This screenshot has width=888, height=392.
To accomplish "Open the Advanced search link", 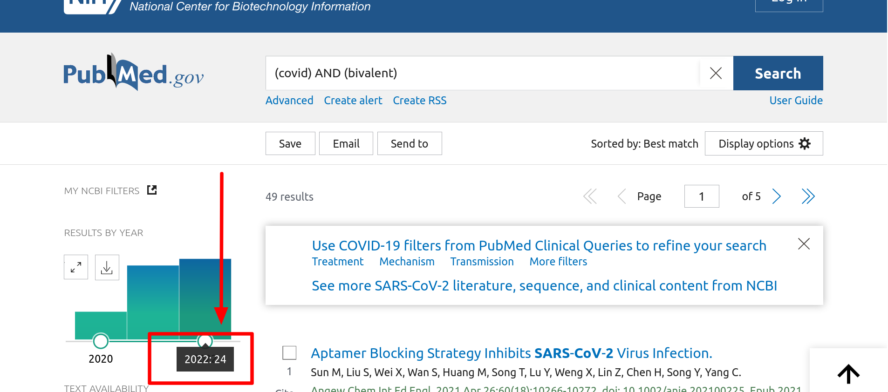I will [289, 101].
